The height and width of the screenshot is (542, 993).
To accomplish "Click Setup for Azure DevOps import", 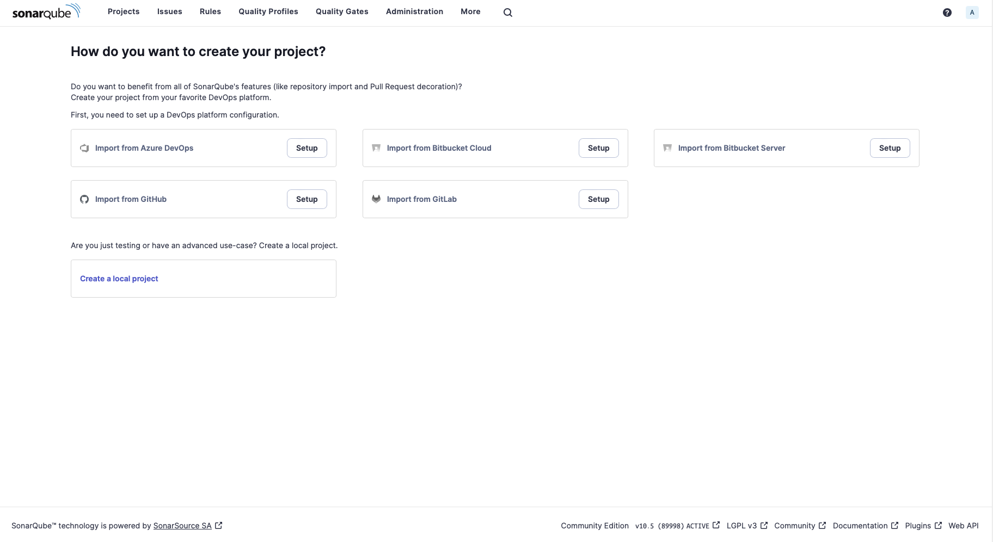I will point(307,148).
